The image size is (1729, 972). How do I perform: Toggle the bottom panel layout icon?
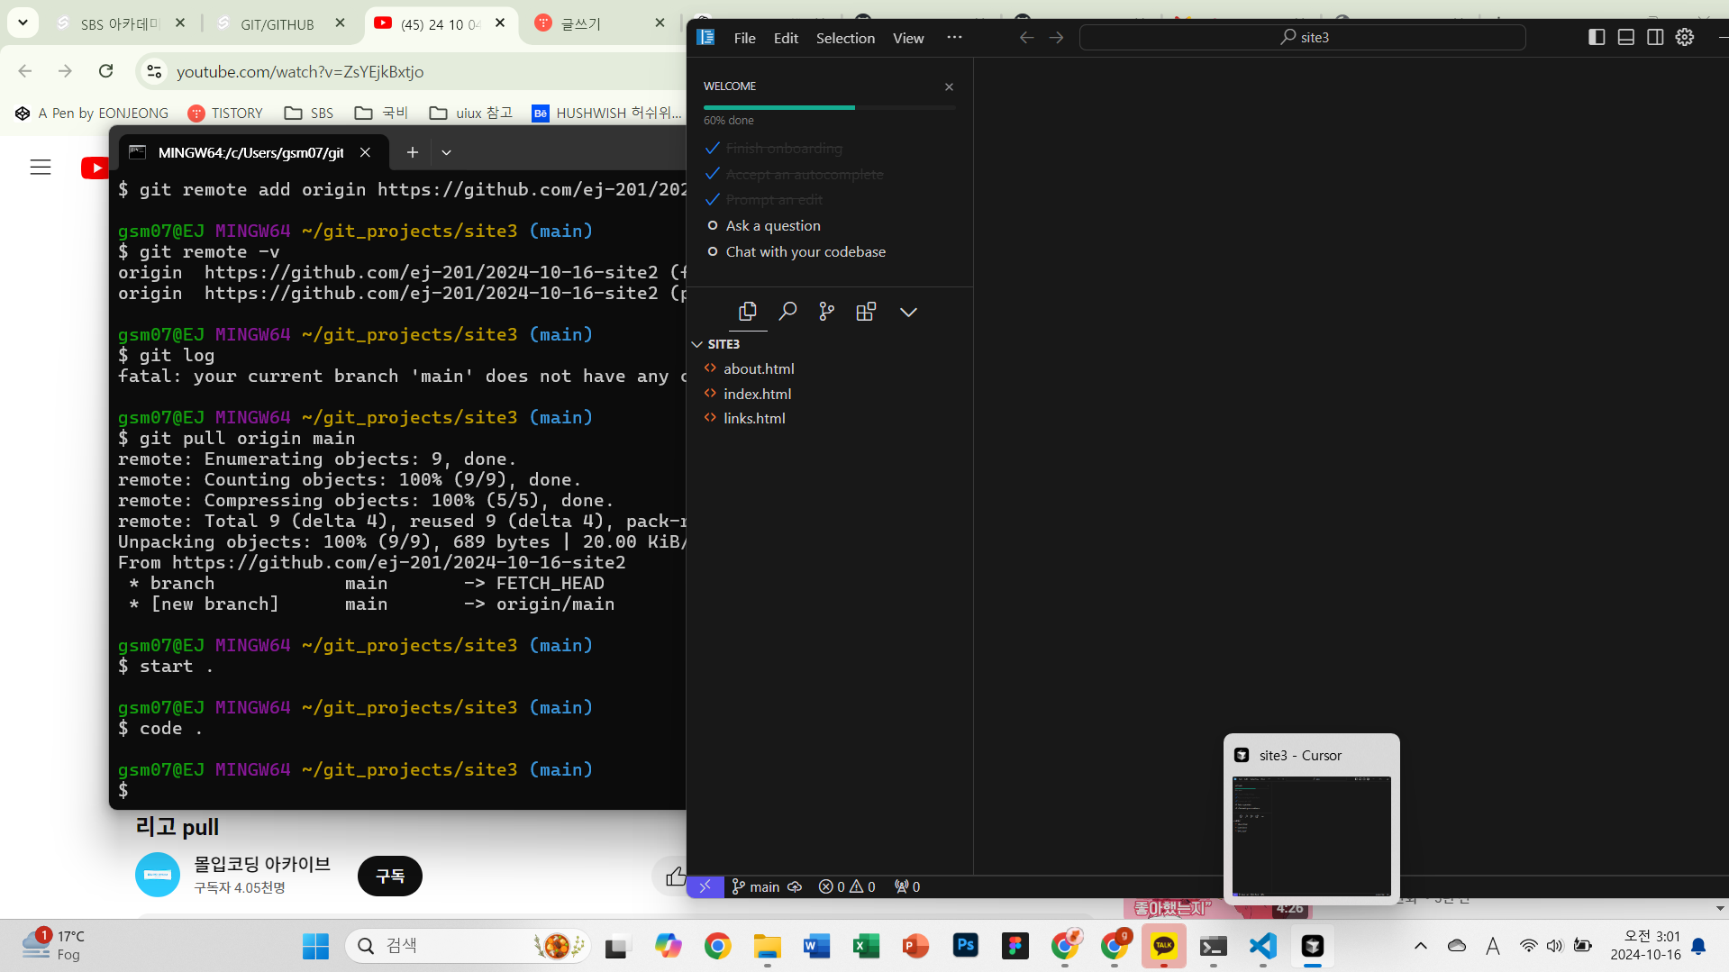coord(1626,37)
